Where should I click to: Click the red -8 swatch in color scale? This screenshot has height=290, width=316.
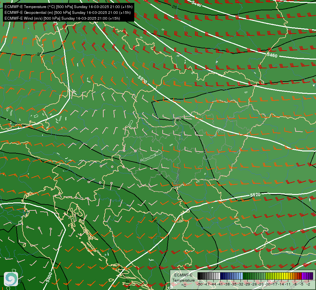click(x=296, y=276)
